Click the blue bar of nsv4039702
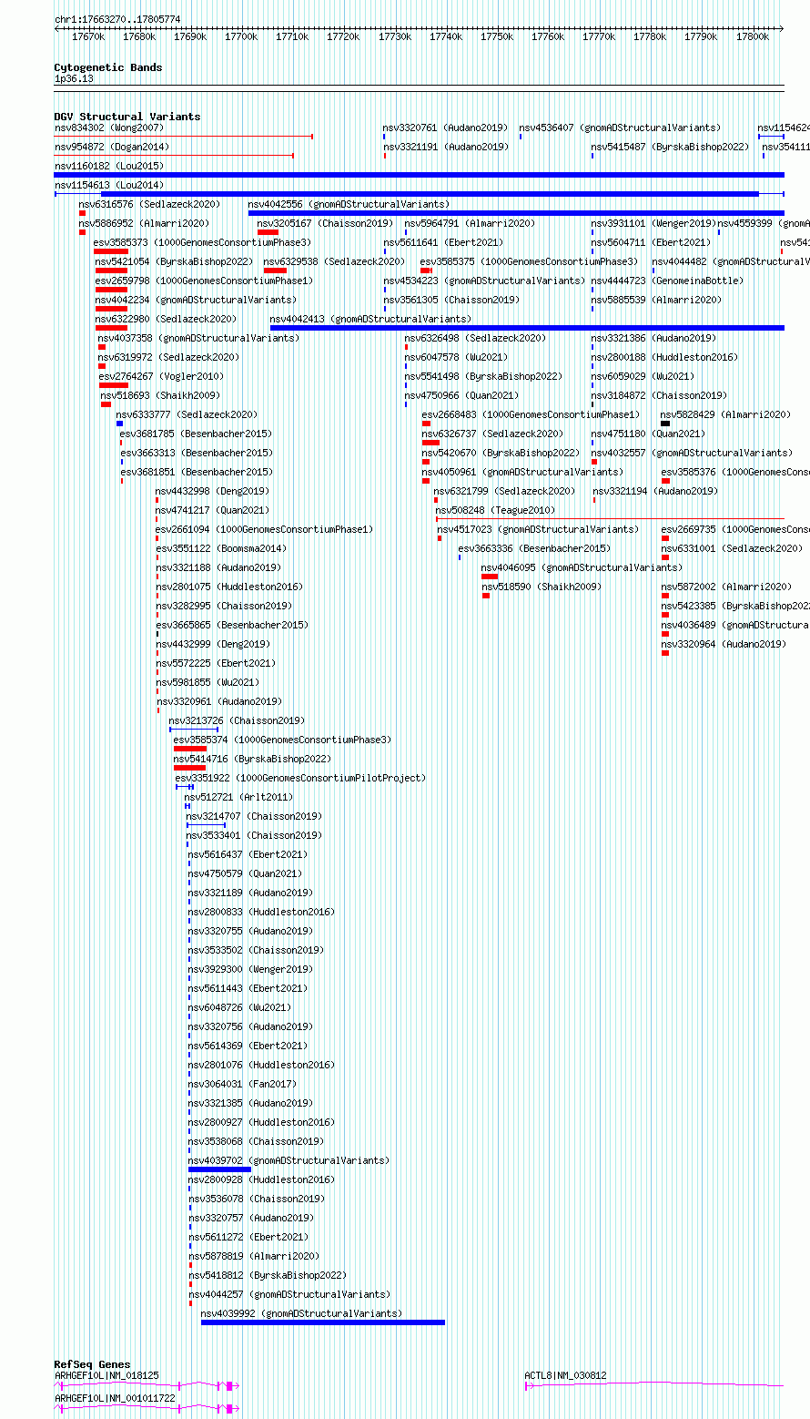 tap(219, 1169)
